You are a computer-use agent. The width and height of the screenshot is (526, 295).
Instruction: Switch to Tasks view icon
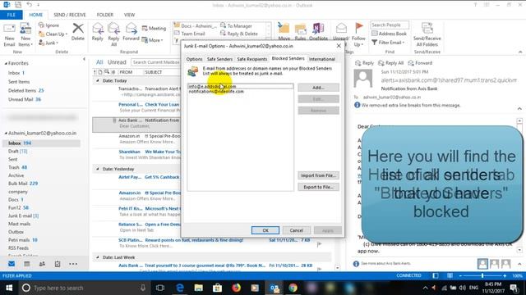click(58, 264)
